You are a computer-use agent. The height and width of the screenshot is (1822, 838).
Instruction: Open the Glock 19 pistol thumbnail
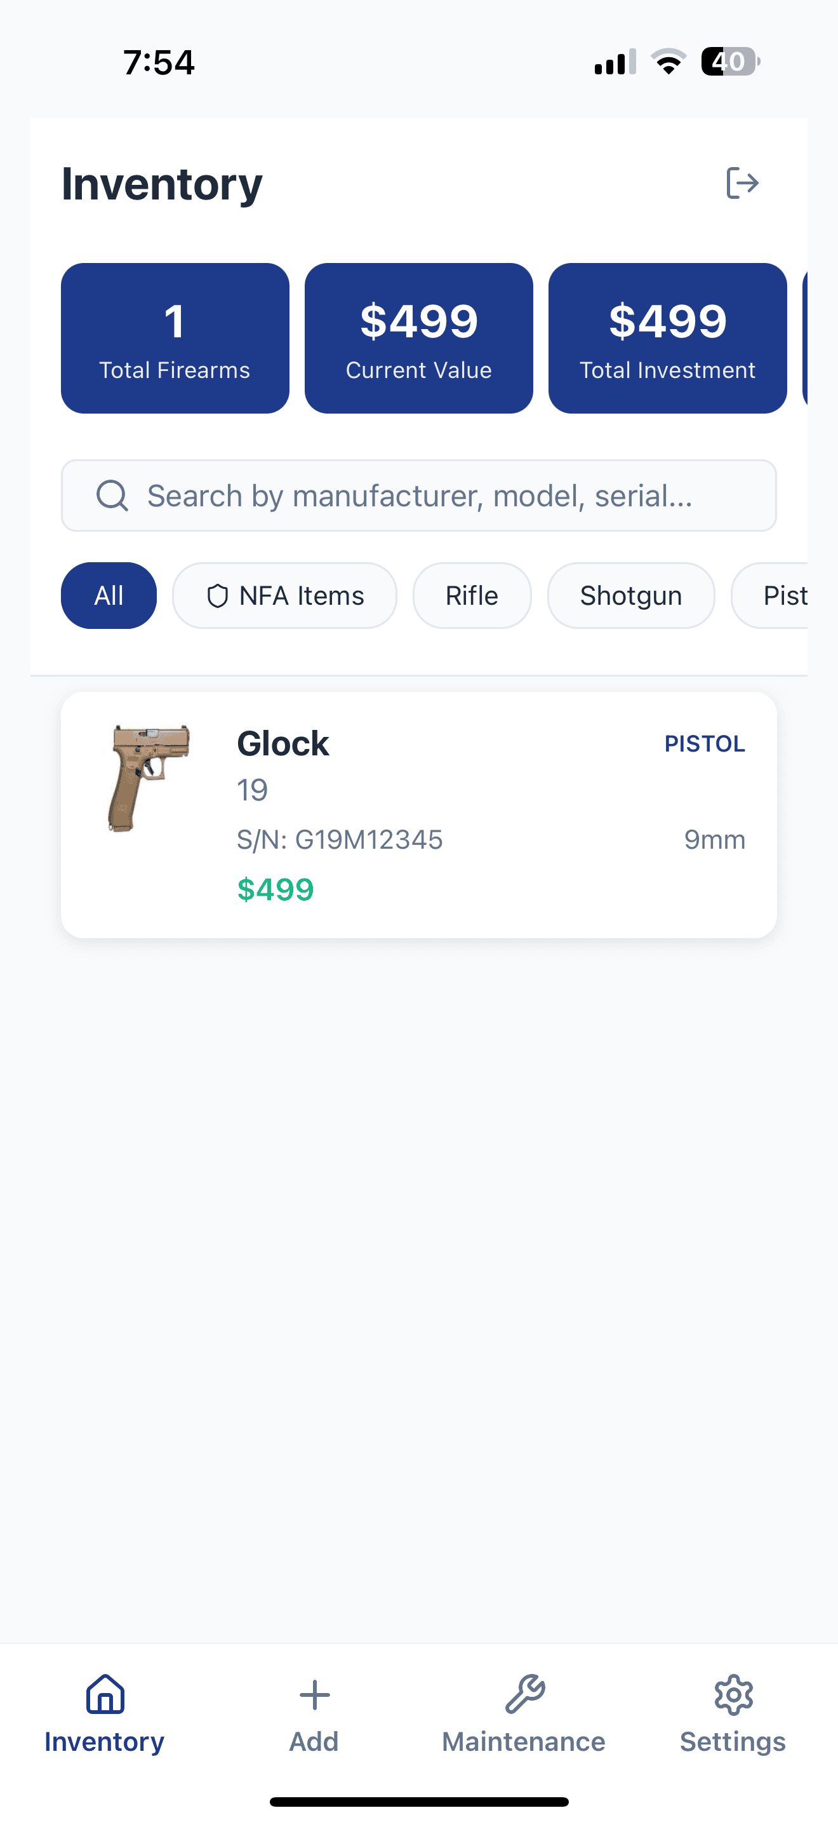click(x=149, y=778)
